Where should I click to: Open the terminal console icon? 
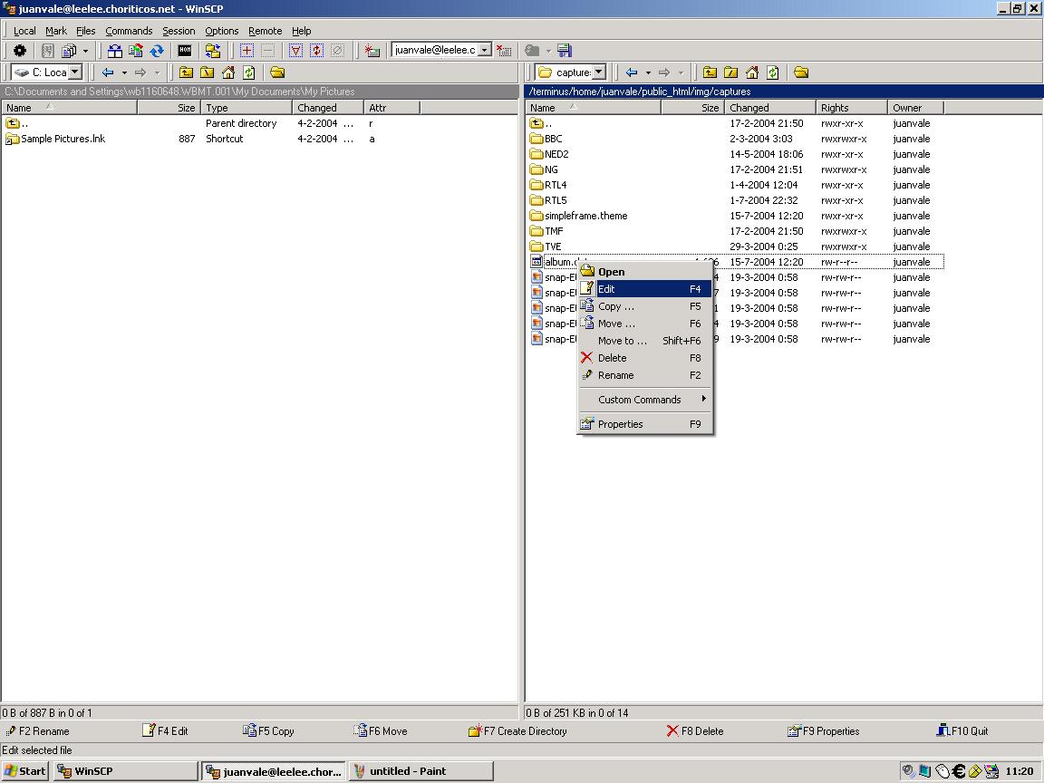185,51
